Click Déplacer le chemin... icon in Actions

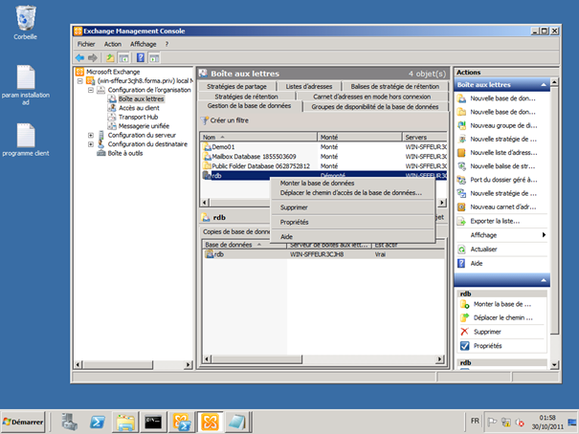click(464, 317)
